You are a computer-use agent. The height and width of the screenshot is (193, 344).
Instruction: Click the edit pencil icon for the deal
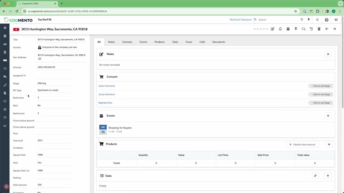pyautogui.click(x=273, y=29)
